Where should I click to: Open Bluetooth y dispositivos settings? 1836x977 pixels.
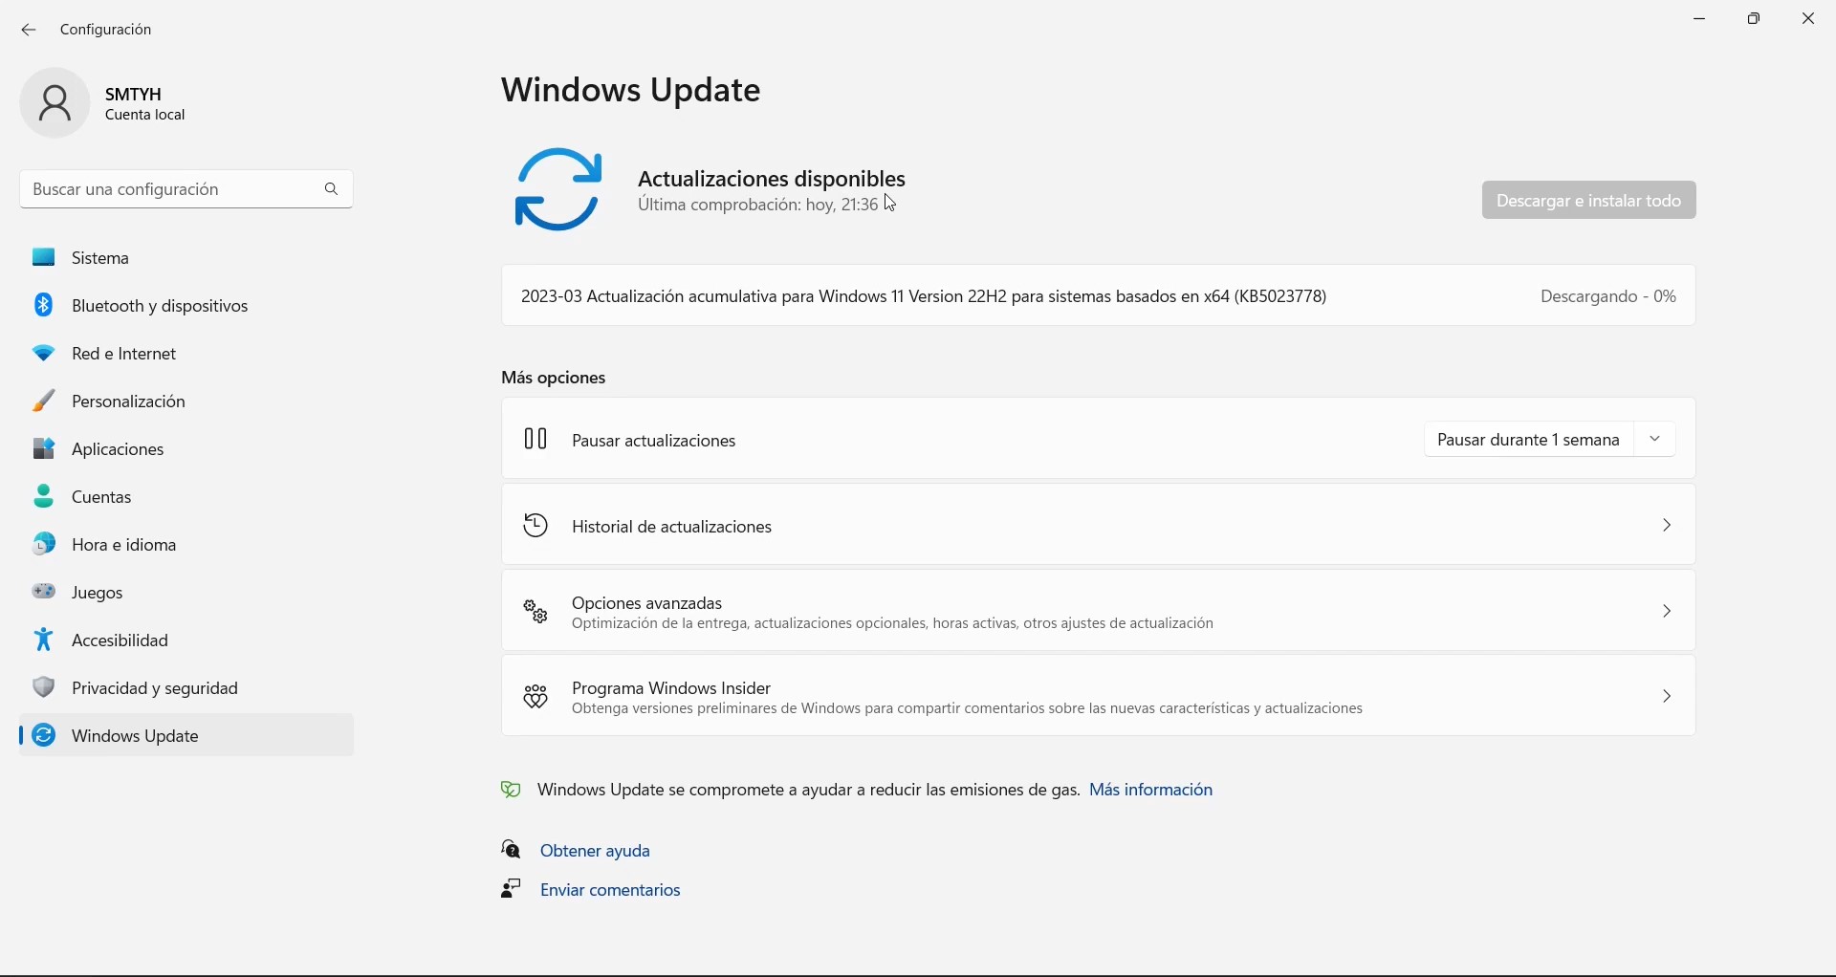pyautogui.click(x=161, y=306)
